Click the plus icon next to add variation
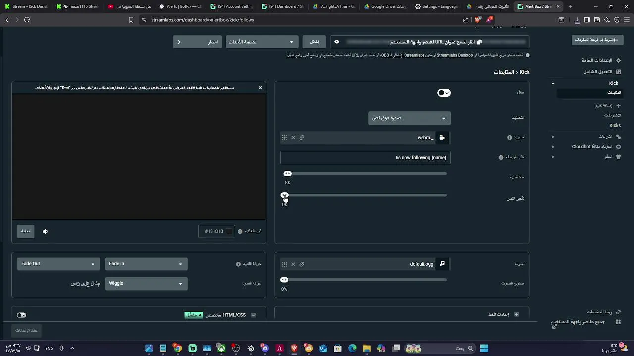This screenshot has height=356, width=634. click(x=618, y=105)
